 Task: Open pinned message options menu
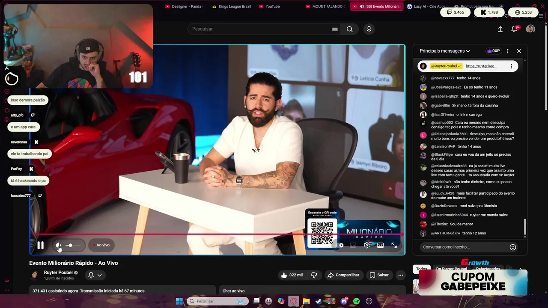[511, 66]
